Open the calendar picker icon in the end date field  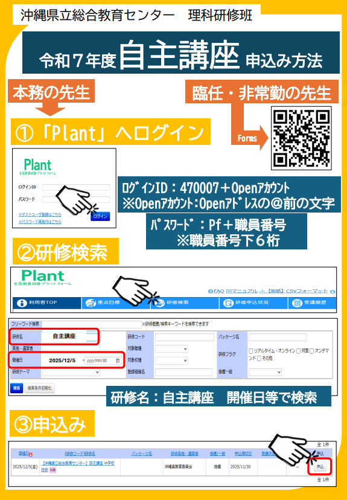tap(118, 361)
